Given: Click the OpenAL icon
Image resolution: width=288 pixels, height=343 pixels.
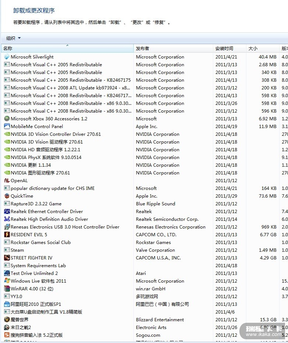Looking at the screenshot, I should 7,180.
